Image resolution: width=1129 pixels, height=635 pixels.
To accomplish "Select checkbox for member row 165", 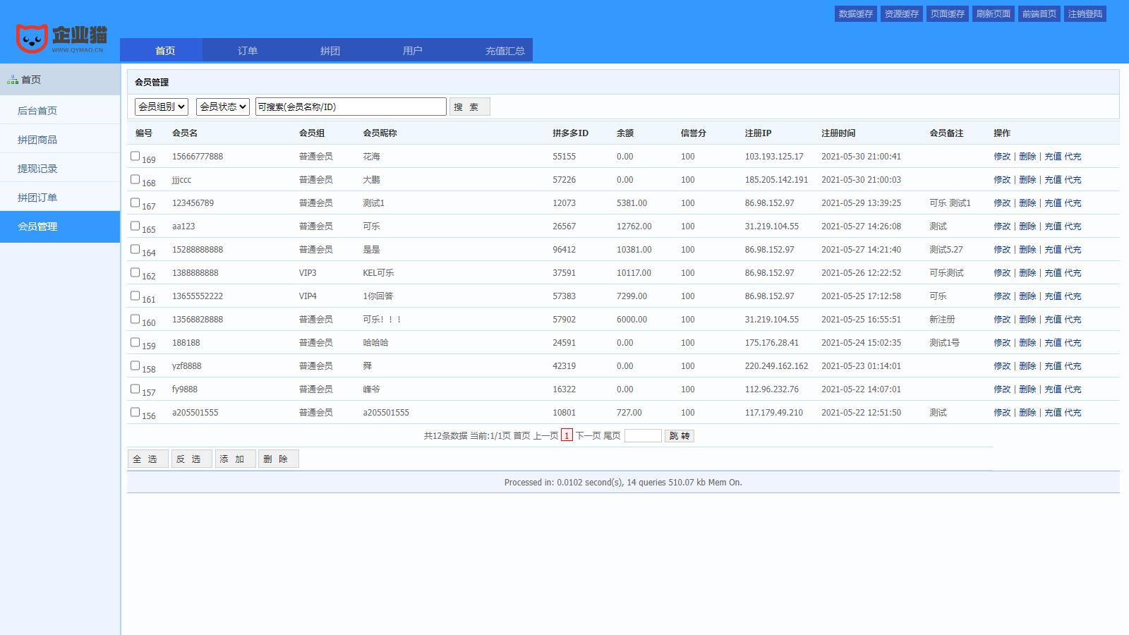I will click(x=135, y=226).
